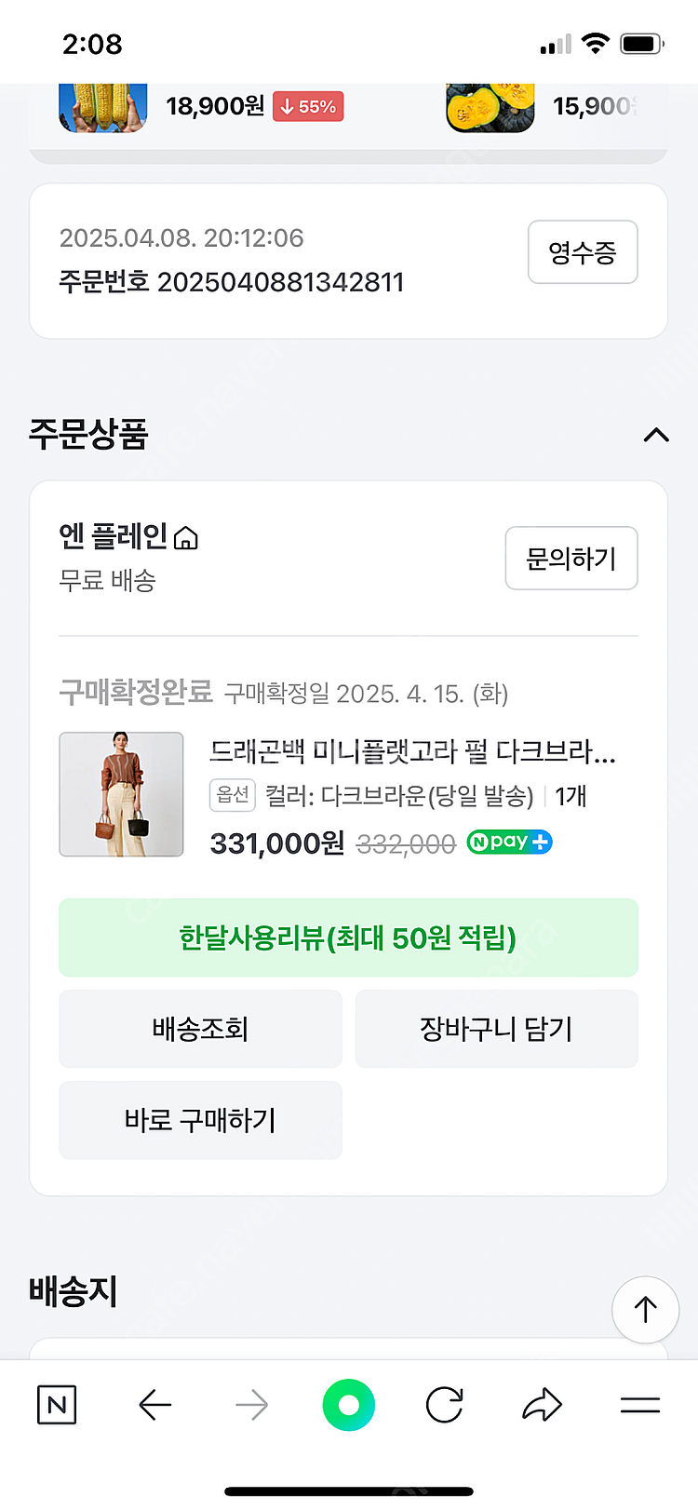Screen dimensions: 698x1511
Task: Collapse the 주문상품 section chevron
Action: pyautogui.click(x=656, y=435)
